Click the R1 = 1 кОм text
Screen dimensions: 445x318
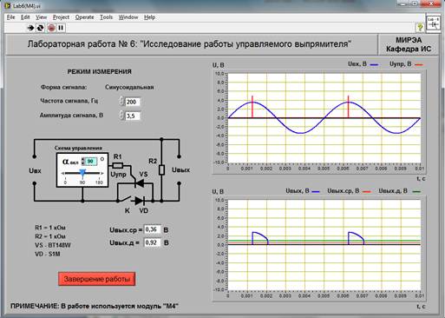(50, 228)
